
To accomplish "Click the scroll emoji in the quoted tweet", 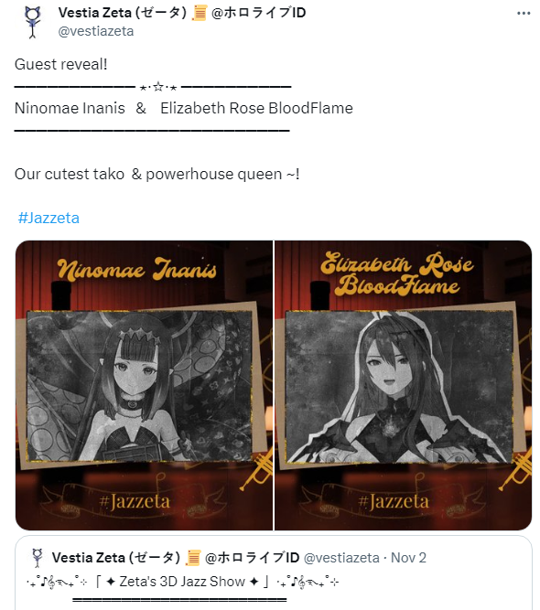I will 193,558.
